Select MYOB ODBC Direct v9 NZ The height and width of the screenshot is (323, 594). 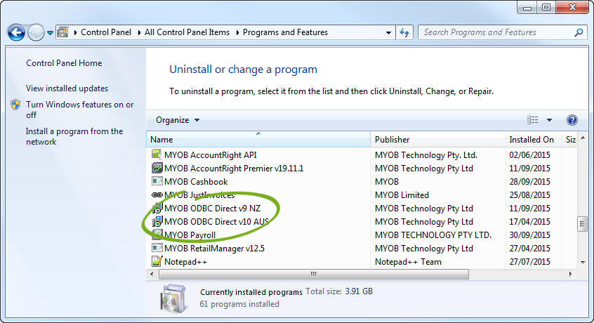212,209
